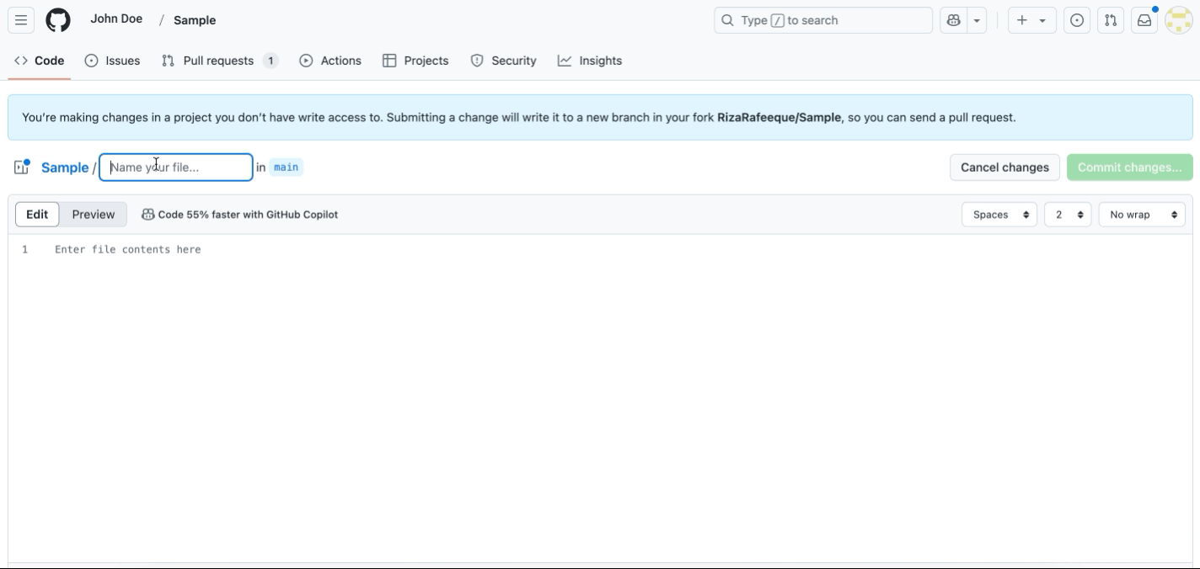The width and height of the screenshot is (1200, 569).
Task: View pull requests via the header icon
Action: click(x=1110, y=20)
